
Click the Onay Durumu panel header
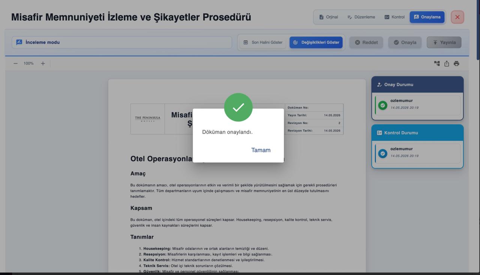tap(417, 85)
